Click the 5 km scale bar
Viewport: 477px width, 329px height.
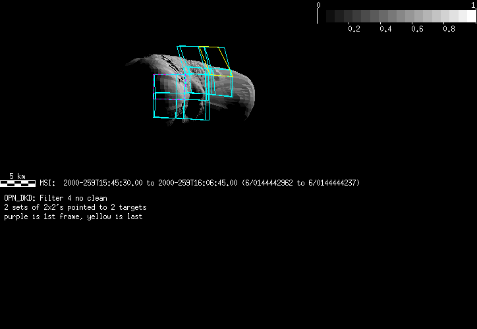18,183
